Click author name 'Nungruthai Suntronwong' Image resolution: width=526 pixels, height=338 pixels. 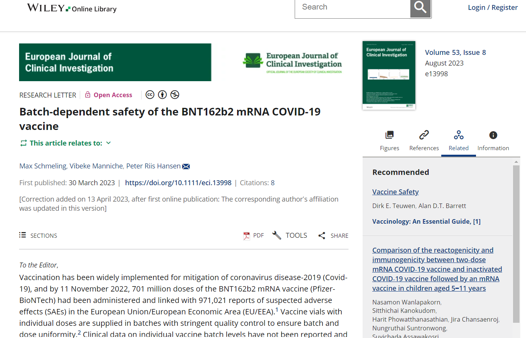409,328
